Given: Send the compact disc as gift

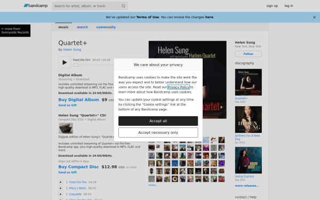Looking at the screenshot, I should 68,172.
